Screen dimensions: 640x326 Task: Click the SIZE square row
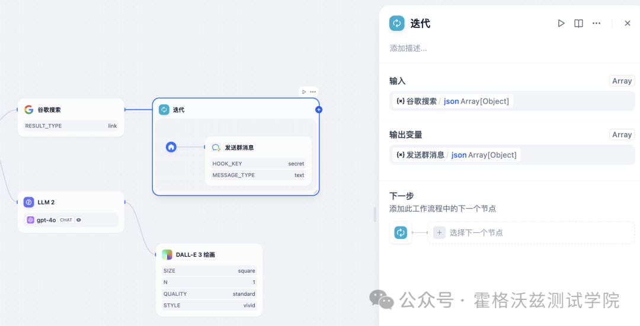(209, 270)
